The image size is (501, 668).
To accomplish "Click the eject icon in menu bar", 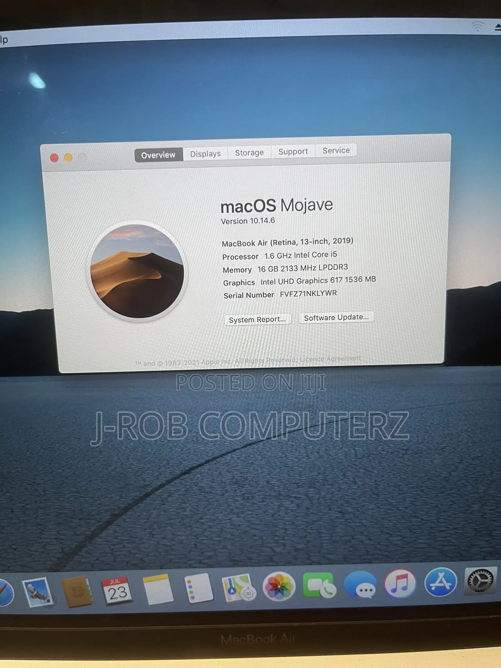I will point(498,27).
